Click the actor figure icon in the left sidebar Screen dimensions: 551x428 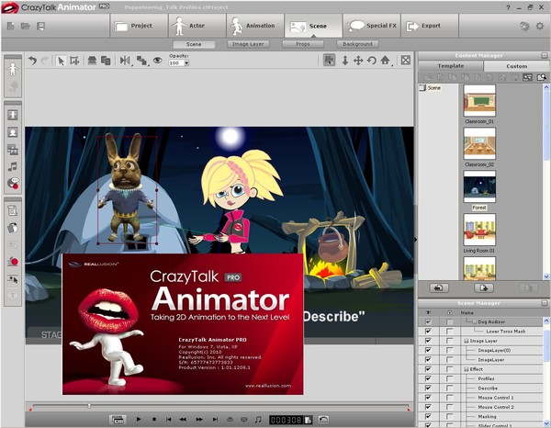coord(13,69)
